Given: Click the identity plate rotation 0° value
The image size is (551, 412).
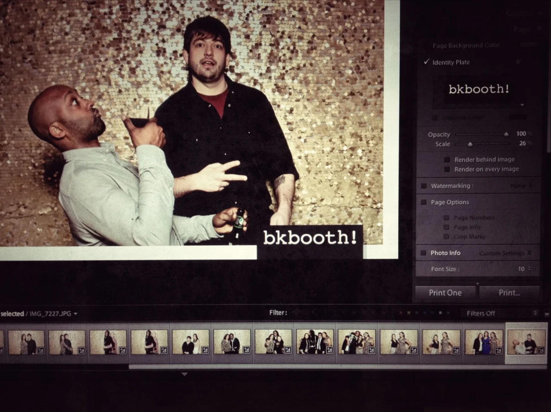Looking at the screenshot, I should [x=519, y=62].
